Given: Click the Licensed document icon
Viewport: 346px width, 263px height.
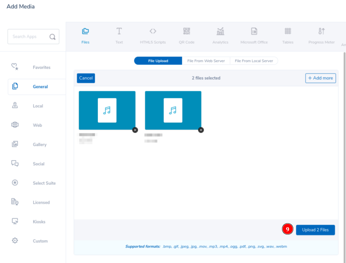Looking at the screenshot, I should tap(15, 202).
